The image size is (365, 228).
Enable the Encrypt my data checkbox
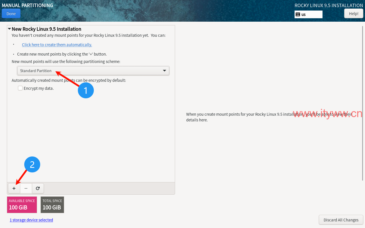20,88
